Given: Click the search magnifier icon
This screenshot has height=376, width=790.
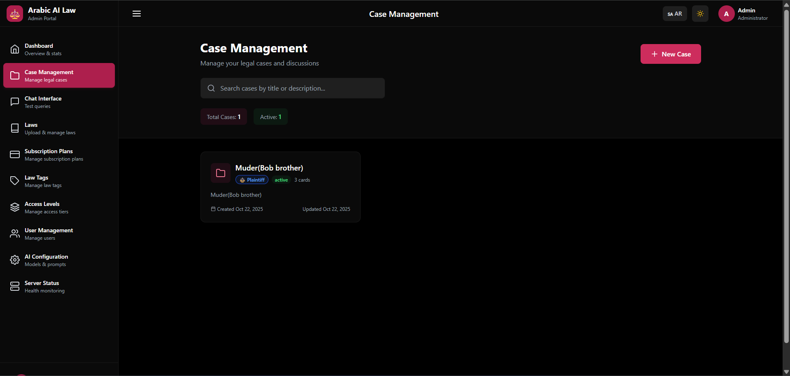Looking at the screenshot, I should click(x=211, y=89).
